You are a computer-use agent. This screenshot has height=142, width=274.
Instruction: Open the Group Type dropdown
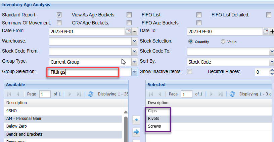[x=134, y=62]
